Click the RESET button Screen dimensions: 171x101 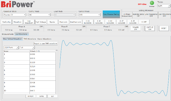pyautogui.click(x=164, y=28)
